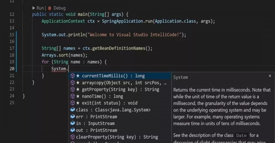Choose getProperty(String key) suggestion
This screenshot has width=275, height=143.
click(x=119, y=89)
